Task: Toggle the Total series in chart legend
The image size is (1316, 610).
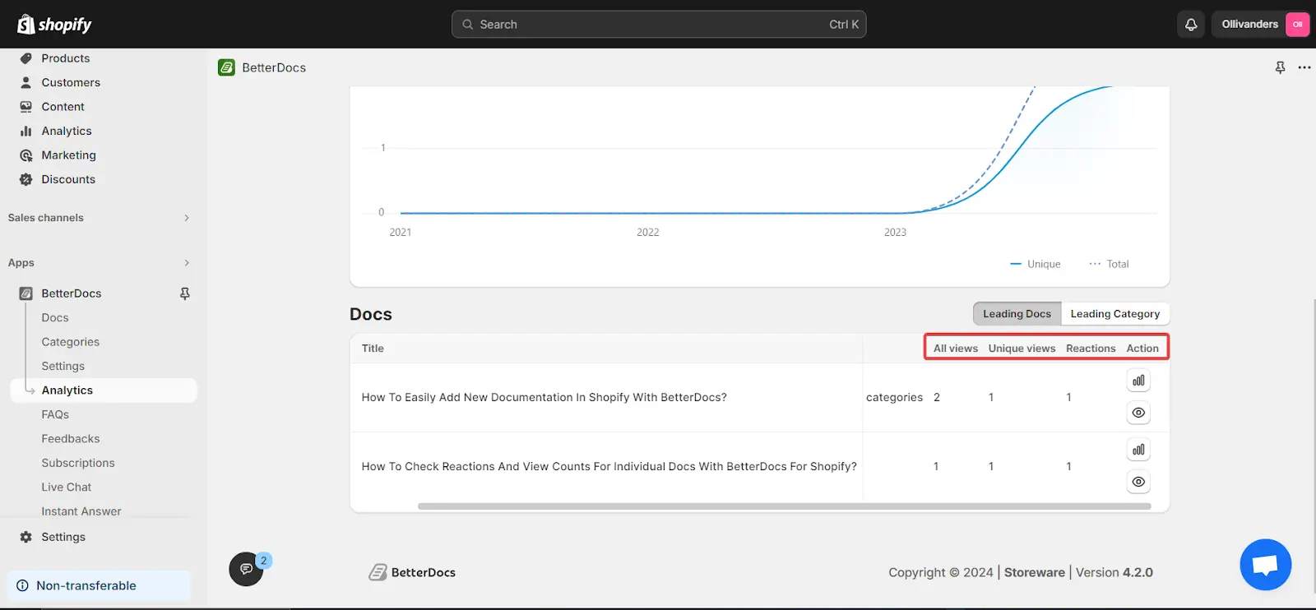Action: (1109, 264)
